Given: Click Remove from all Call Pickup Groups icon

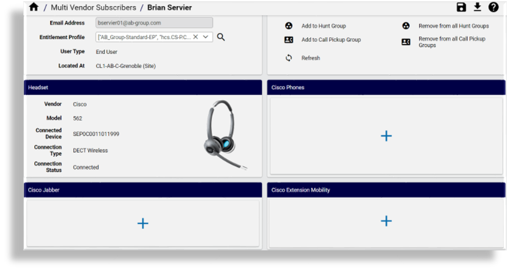Looking at the screenshot, I should [x=405, y=42].
